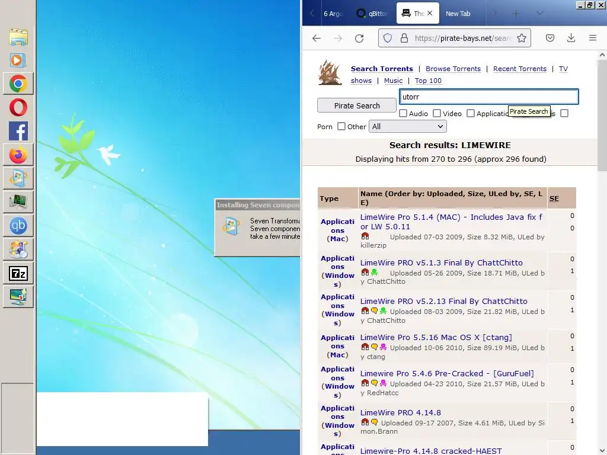The height and width of the screenshot is (455, 607).
Task: Switch to the New Tab tab
Action: coord(458,14)
